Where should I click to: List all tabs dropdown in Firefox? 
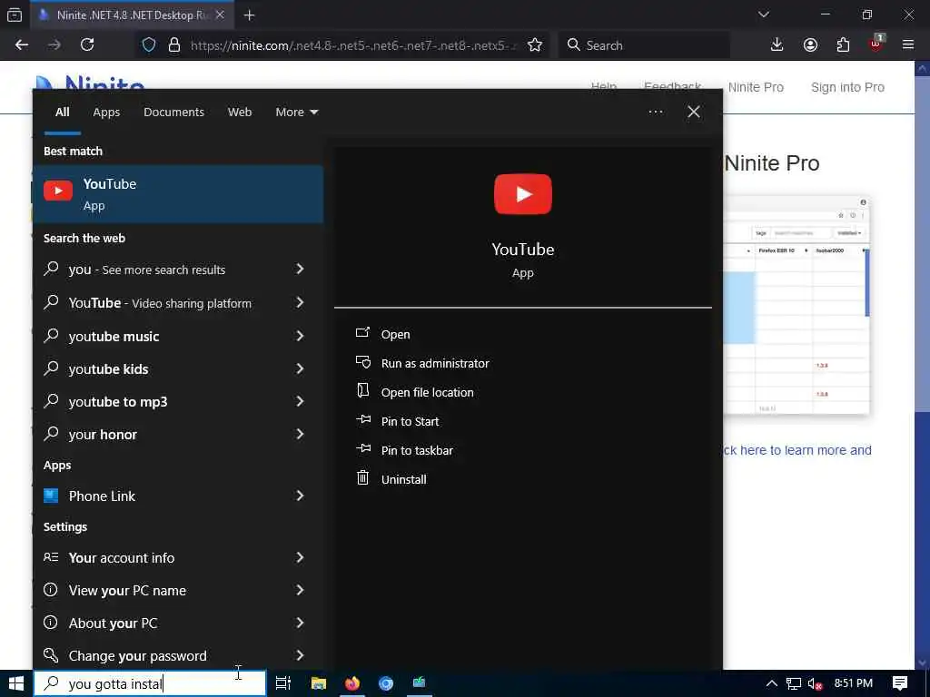763,15
